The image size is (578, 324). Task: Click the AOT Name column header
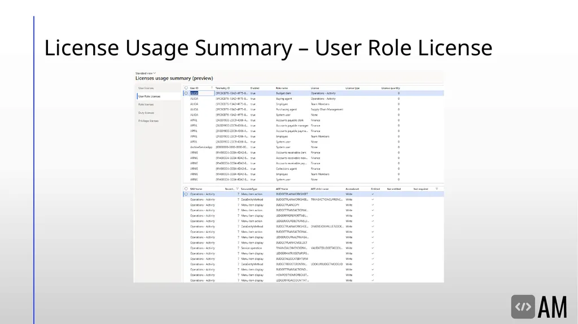pyautogui.click(x=282, y=189)
